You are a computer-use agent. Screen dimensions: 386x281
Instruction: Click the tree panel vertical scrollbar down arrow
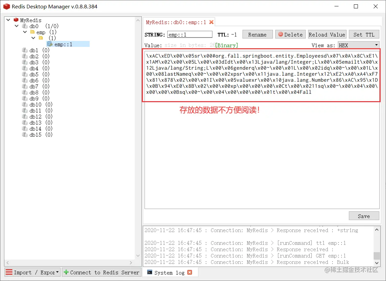coord(138,256)
